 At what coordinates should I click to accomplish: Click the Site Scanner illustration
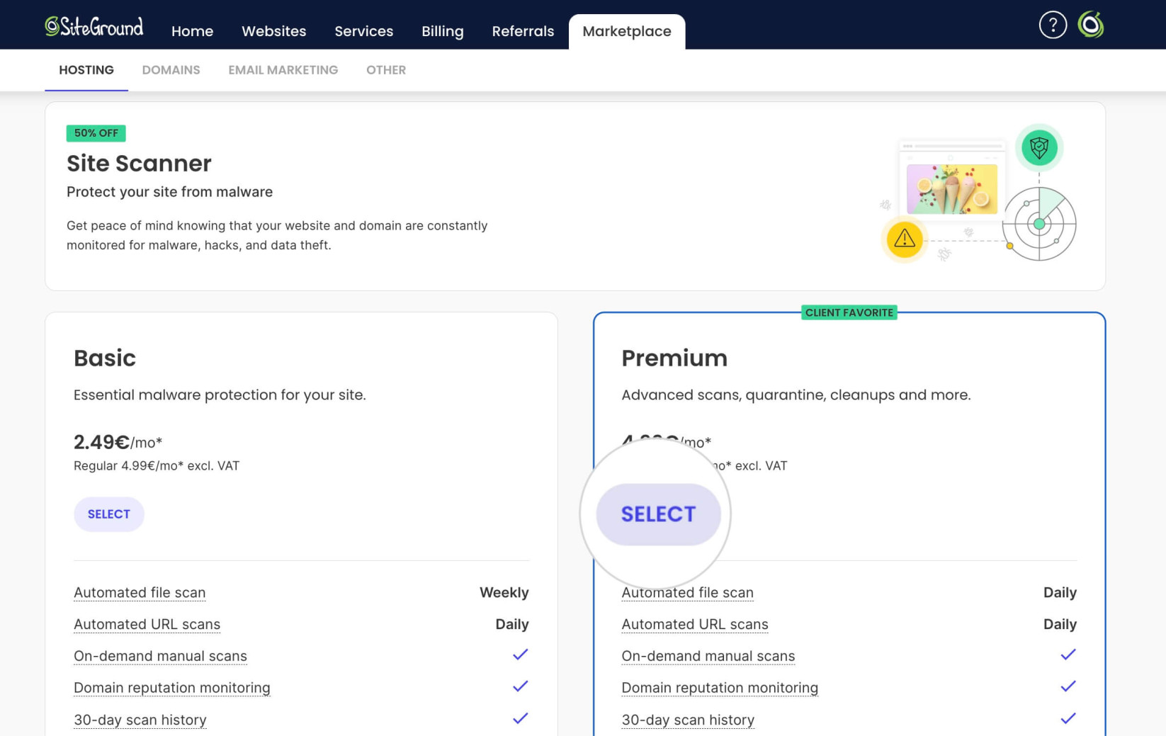(x=978, y=194)
